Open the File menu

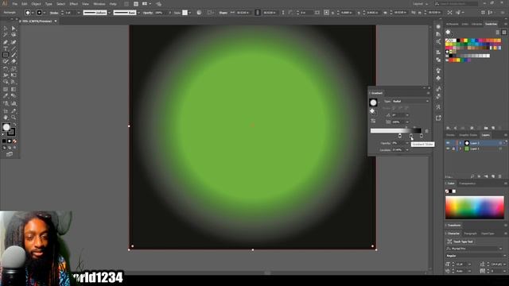click(15, 4)
